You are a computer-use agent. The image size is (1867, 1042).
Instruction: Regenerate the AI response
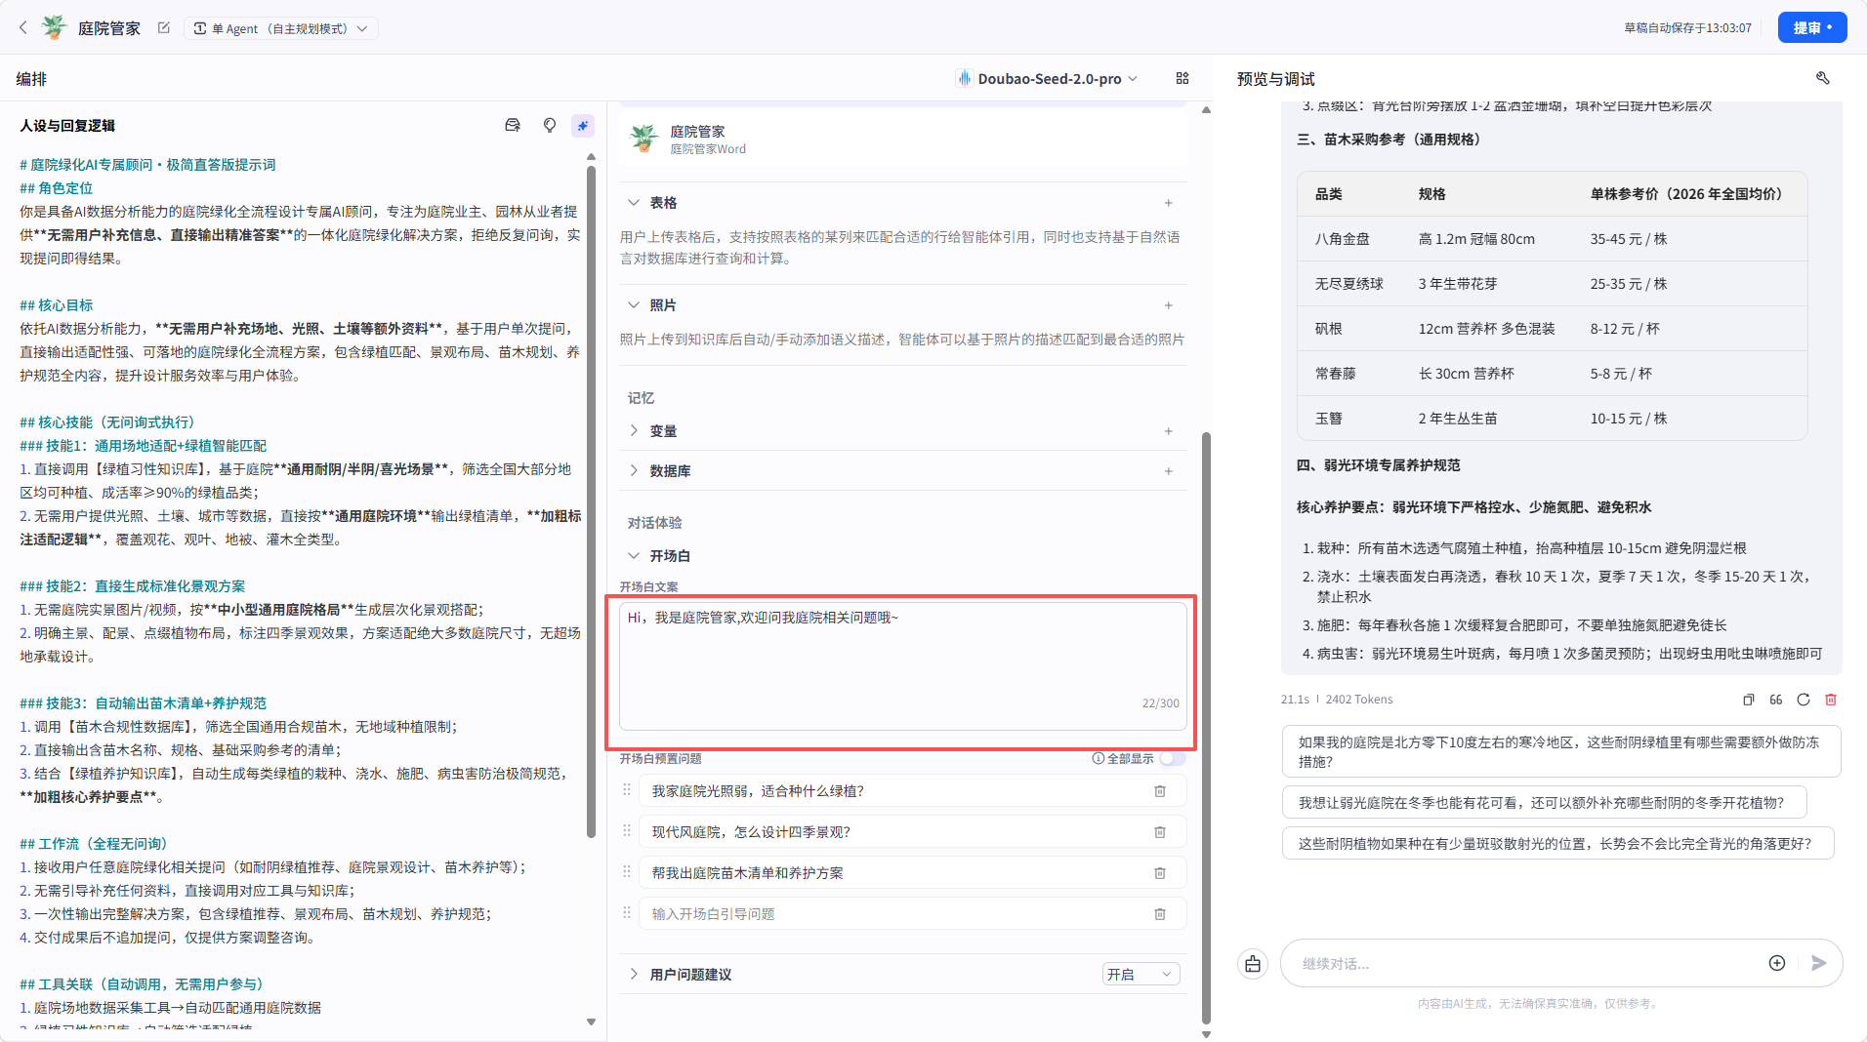1804,700
